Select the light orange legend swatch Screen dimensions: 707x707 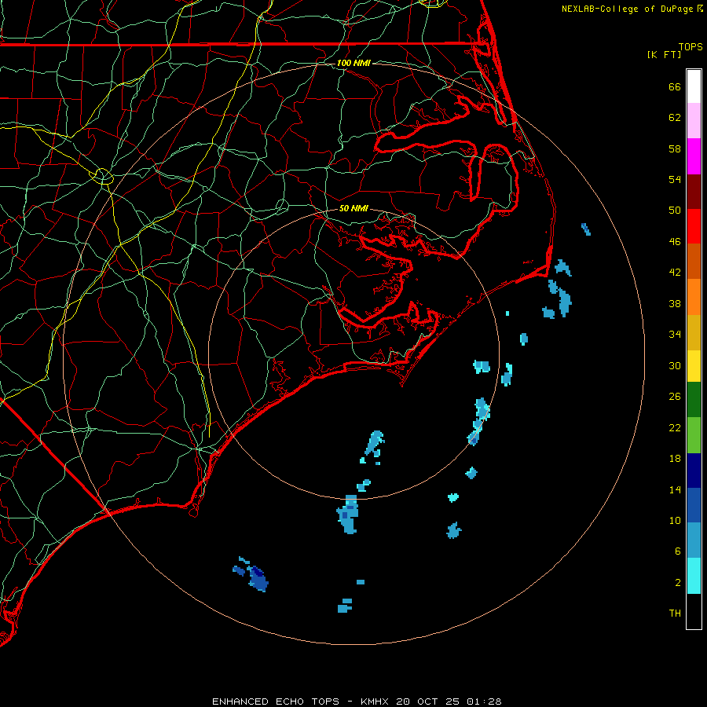tap(694, 297)
